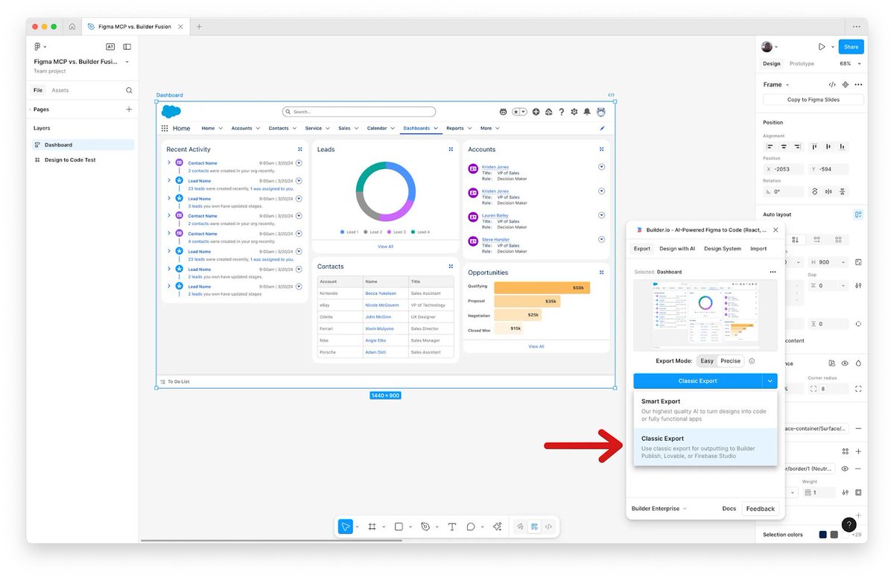
Task: Select the Text tool
Action: coord(451,527)
